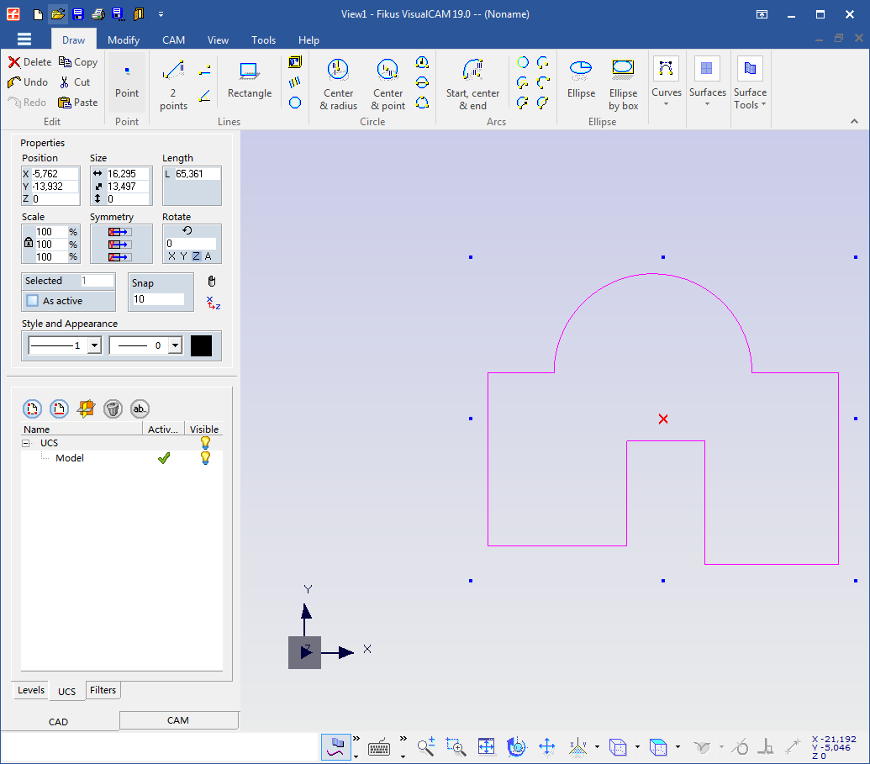
Task: Toggle the scale lock icon
Action: tap(29, 244)
